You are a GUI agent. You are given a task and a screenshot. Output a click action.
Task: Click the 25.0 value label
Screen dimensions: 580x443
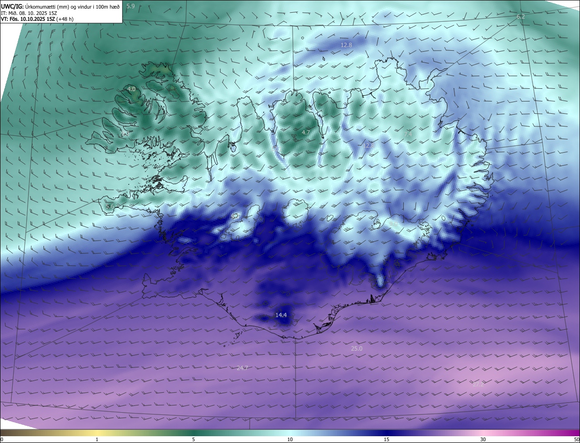(x=357, y=348)
